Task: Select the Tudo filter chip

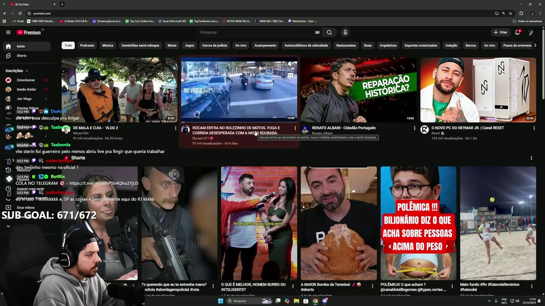Action: [x=68, y=45]
